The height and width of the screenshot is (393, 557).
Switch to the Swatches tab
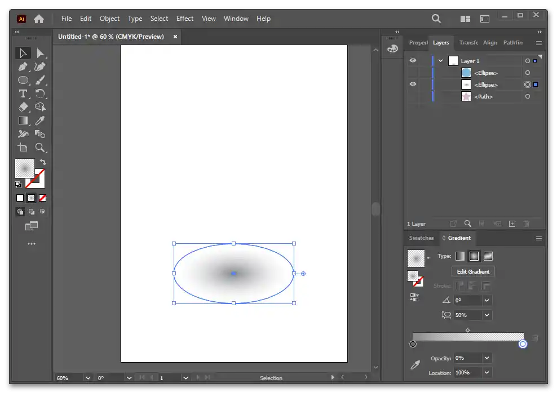(x=421, y=238)
